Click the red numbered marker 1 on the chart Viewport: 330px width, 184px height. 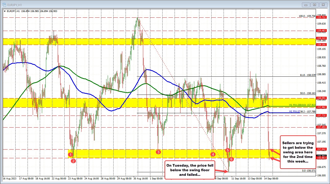pos(71,155)
